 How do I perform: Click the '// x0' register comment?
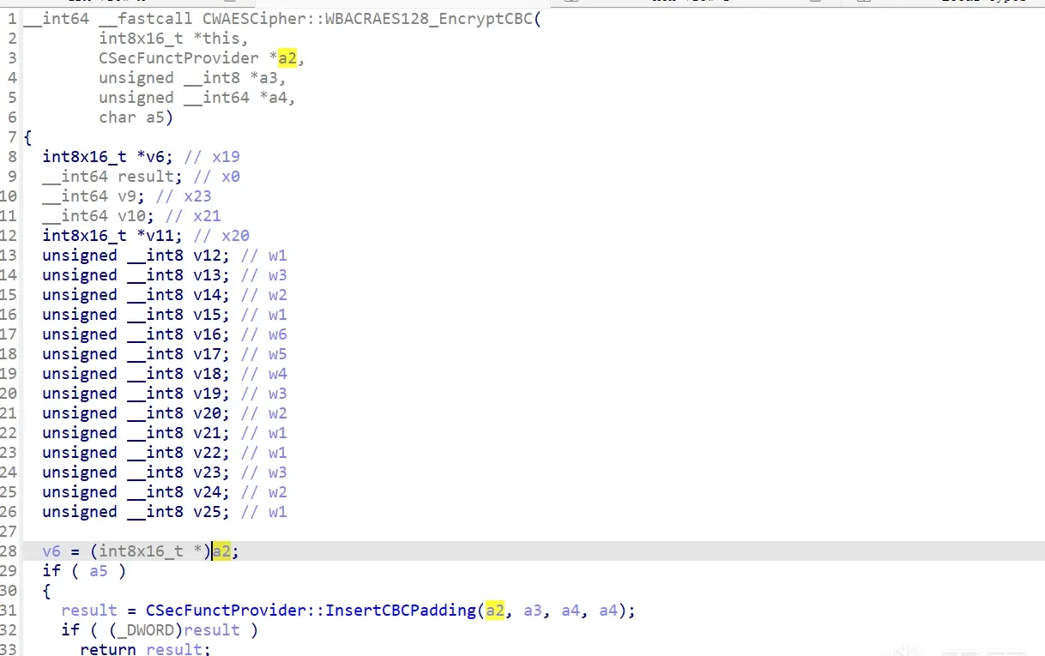click(x=216, y=176)
